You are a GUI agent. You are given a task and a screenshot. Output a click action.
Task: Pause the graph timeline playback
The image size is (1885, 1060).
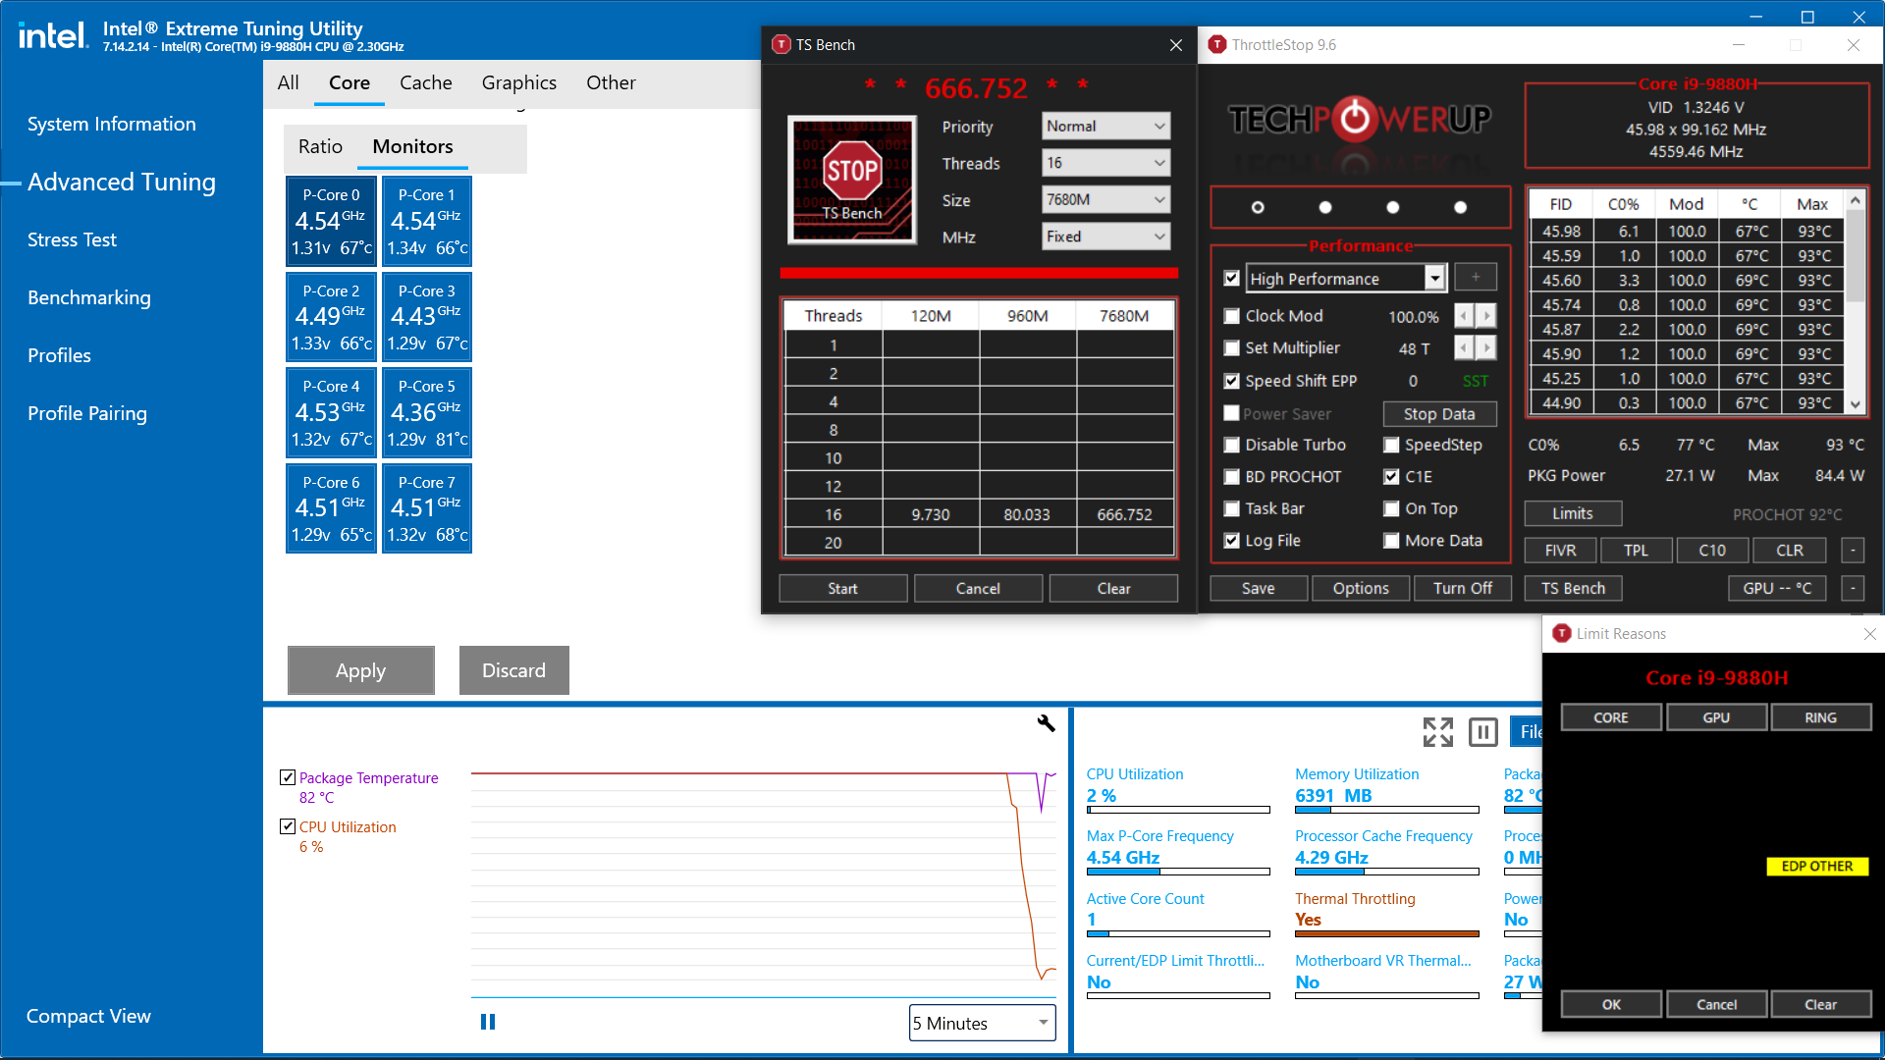(x=488, y=1022)
